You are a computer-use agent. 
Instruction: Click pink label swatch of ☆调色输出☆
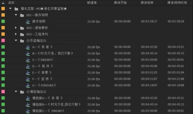3,92
